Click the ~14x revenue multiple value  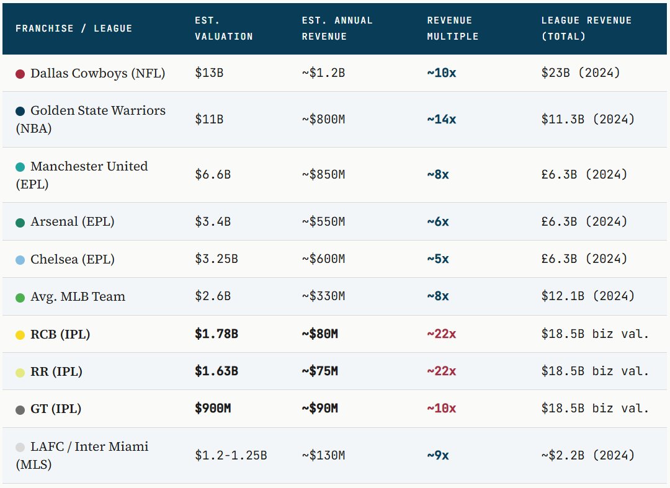pyautogui.click(x=442, y=119)
